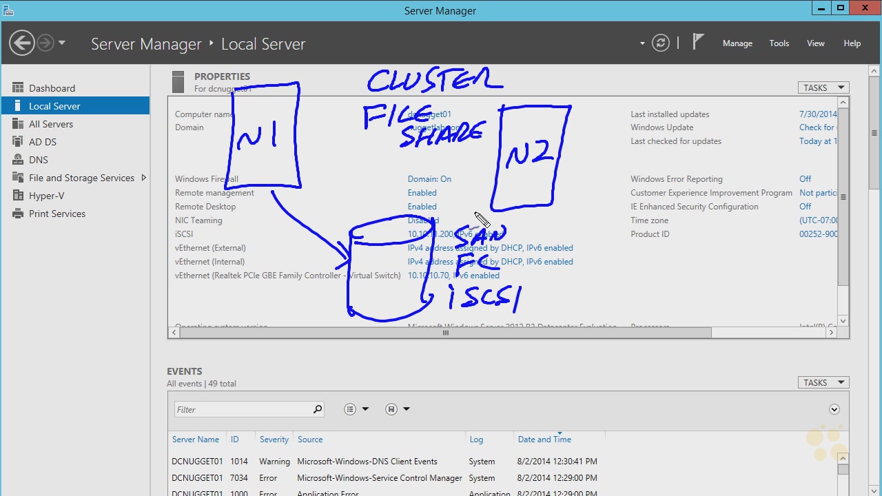
Task: Click IE Enhanced Security Configuration Off link
Action: 805,207
